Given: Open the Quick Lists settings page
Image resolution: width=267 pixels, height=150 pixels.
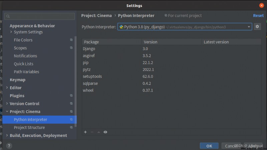Looking at the screenshot, I should pyautogui.click(x=23, y=64).
